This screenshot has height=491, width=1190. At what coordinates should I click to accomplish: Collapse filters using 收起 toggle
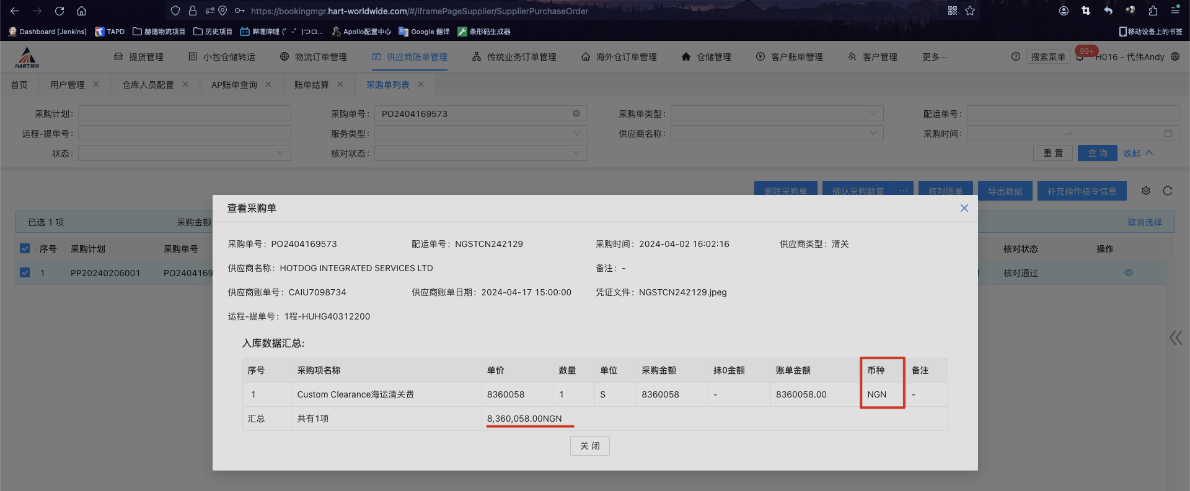[1137, 153]
